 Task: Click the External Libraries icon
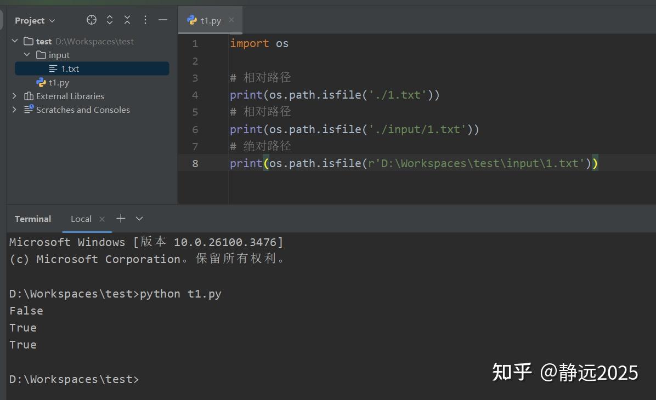29,96
